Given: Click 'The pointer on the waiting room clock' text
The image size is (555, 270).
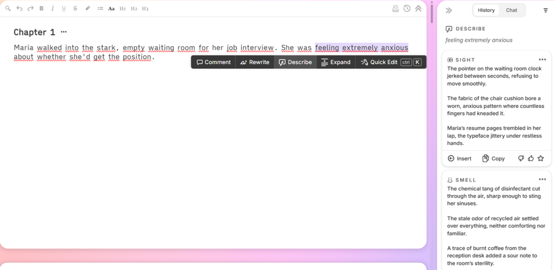Looking at the screenshot, I should click(494, 76).
